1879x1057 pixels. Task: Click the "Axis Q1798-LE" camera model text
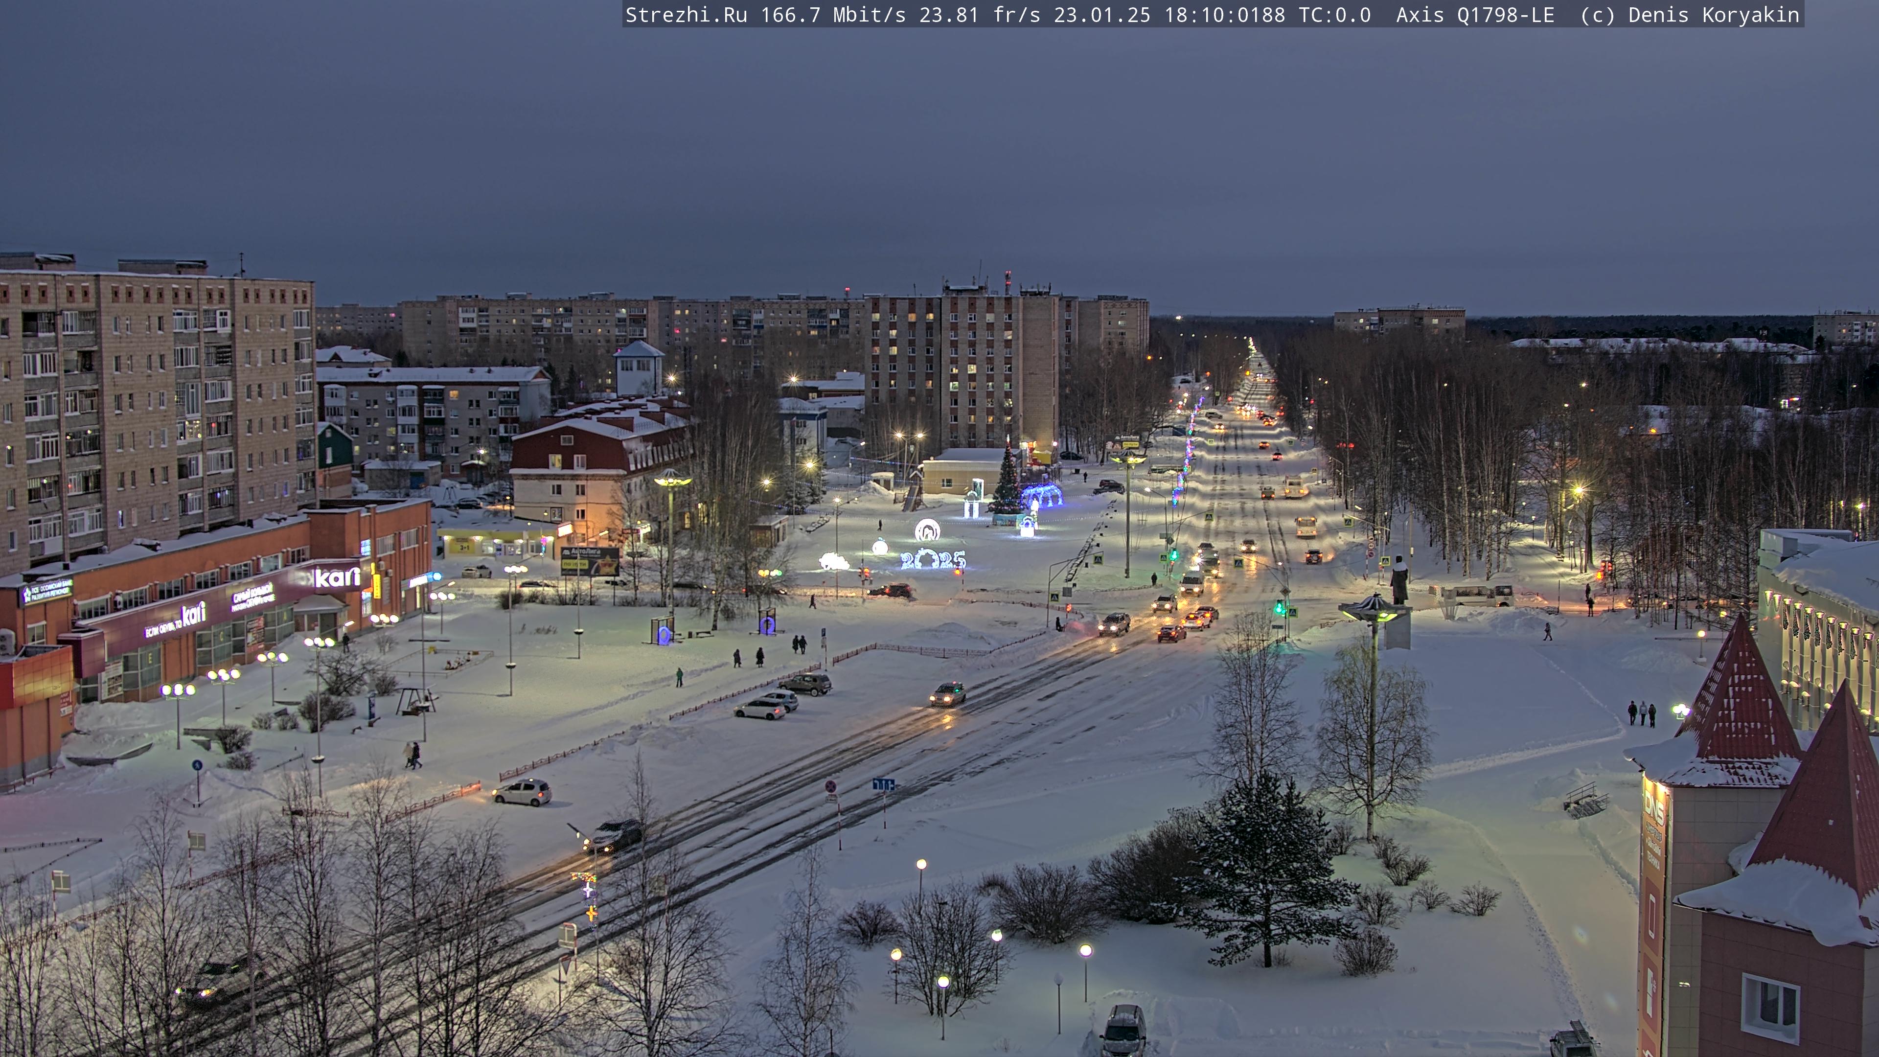(x=1475, y=15)
